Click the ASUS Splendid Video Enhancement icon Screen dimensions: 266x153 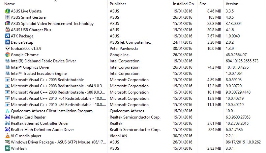pyautogui.click(x=8, y=24)
